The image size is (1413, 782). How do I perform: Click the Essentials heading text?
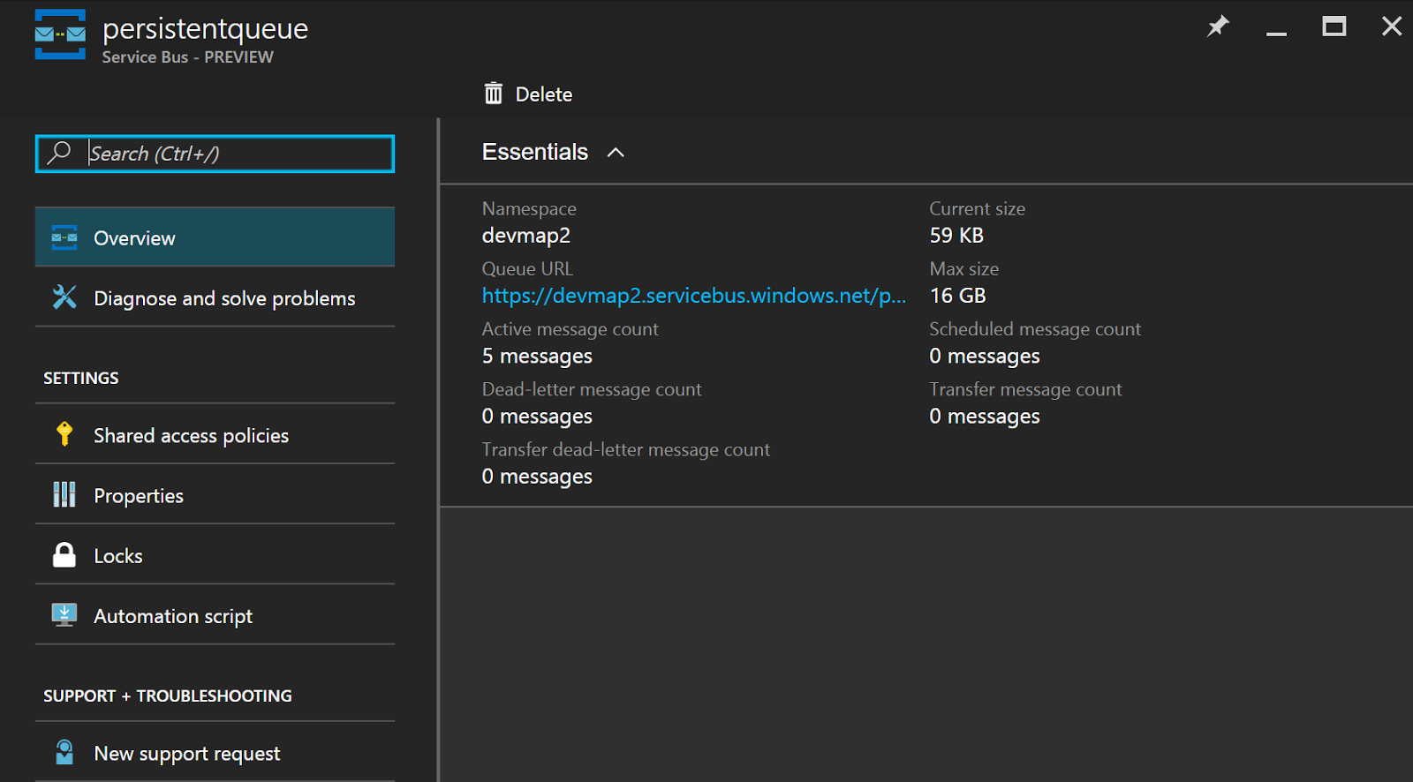534,152
